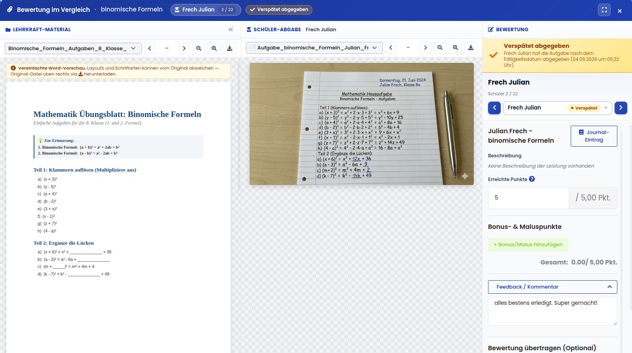Go to previous page in student submission
This screenshot has height=353, width=632.
(x=391, y=47)
